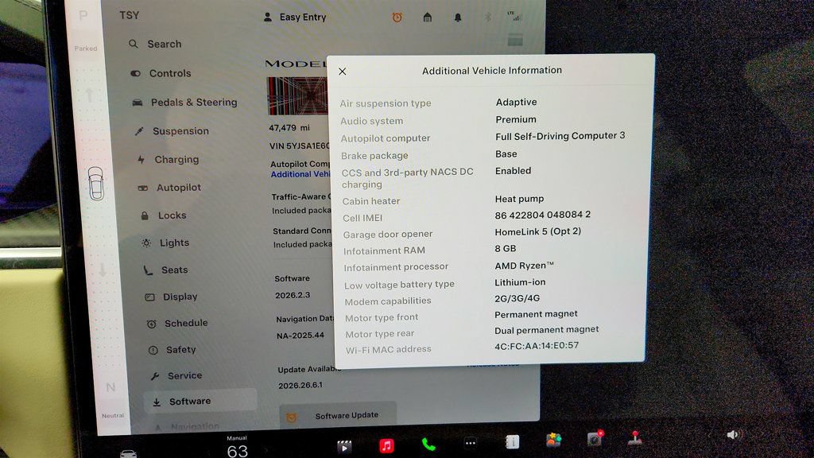Open the Additional Vehicle Information link
Screen dimensions: 814x458
click(x=300, y=174)
